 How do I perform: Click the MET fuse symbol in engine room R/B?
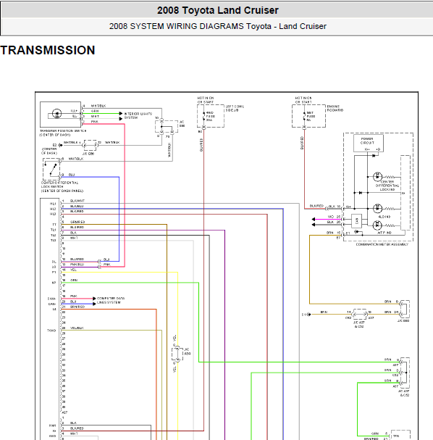[304, 116]
